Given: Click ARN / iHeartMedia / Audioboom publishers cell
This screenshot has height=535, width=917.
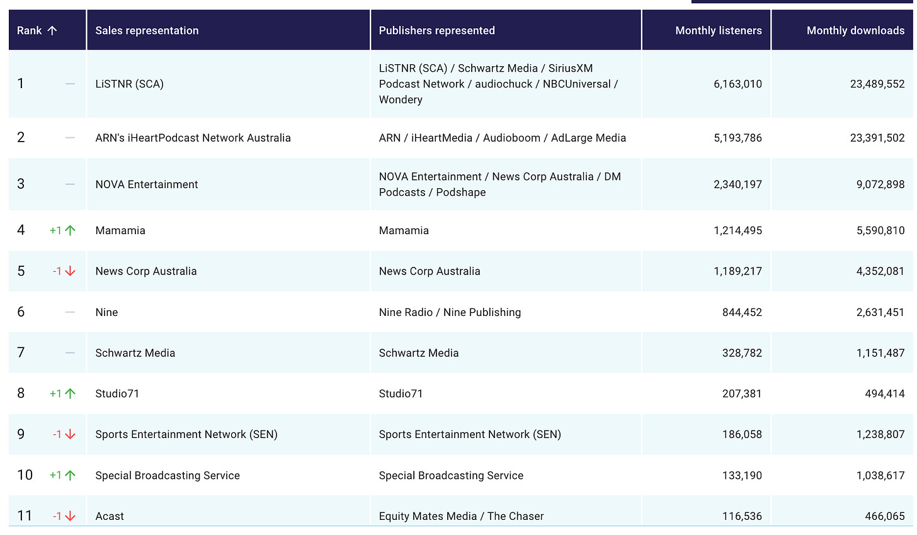Looking at the screenshot, I should (x=502, y=138).
